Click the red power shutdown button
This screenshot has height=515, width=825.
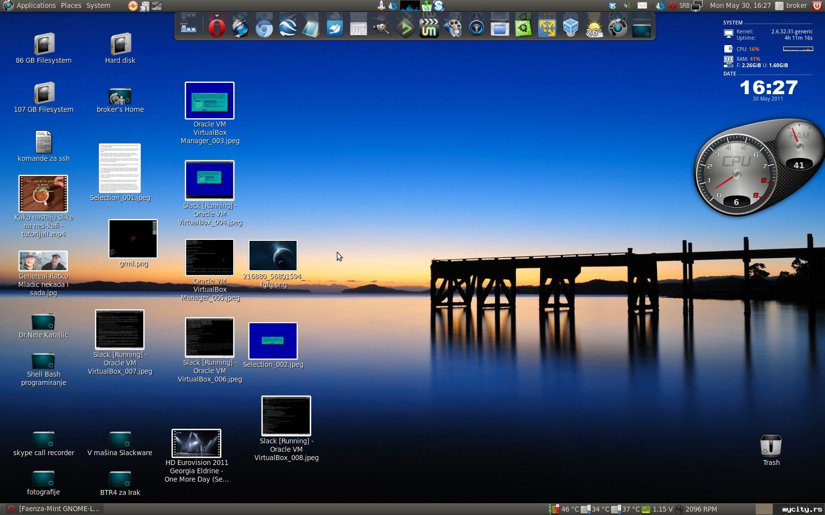pos(817,5)
